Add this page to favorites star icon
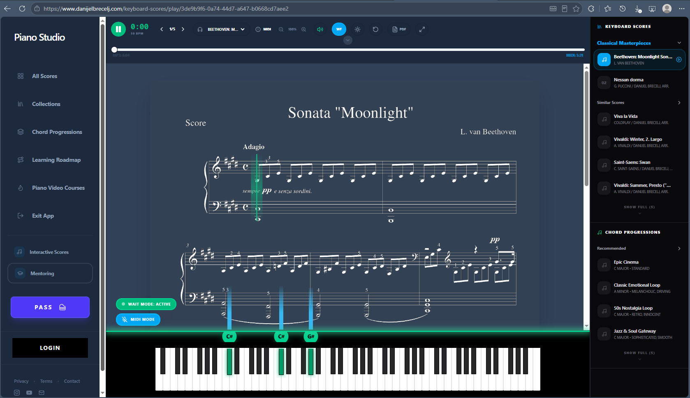Screen dimensions: 690x398 [x=576, y=9]
